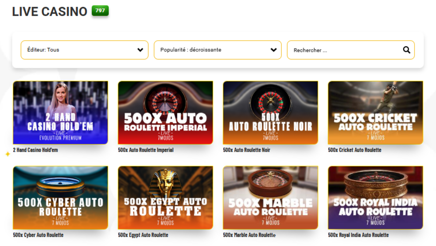Open Popularité : décroissante sort box

point(213,50)
